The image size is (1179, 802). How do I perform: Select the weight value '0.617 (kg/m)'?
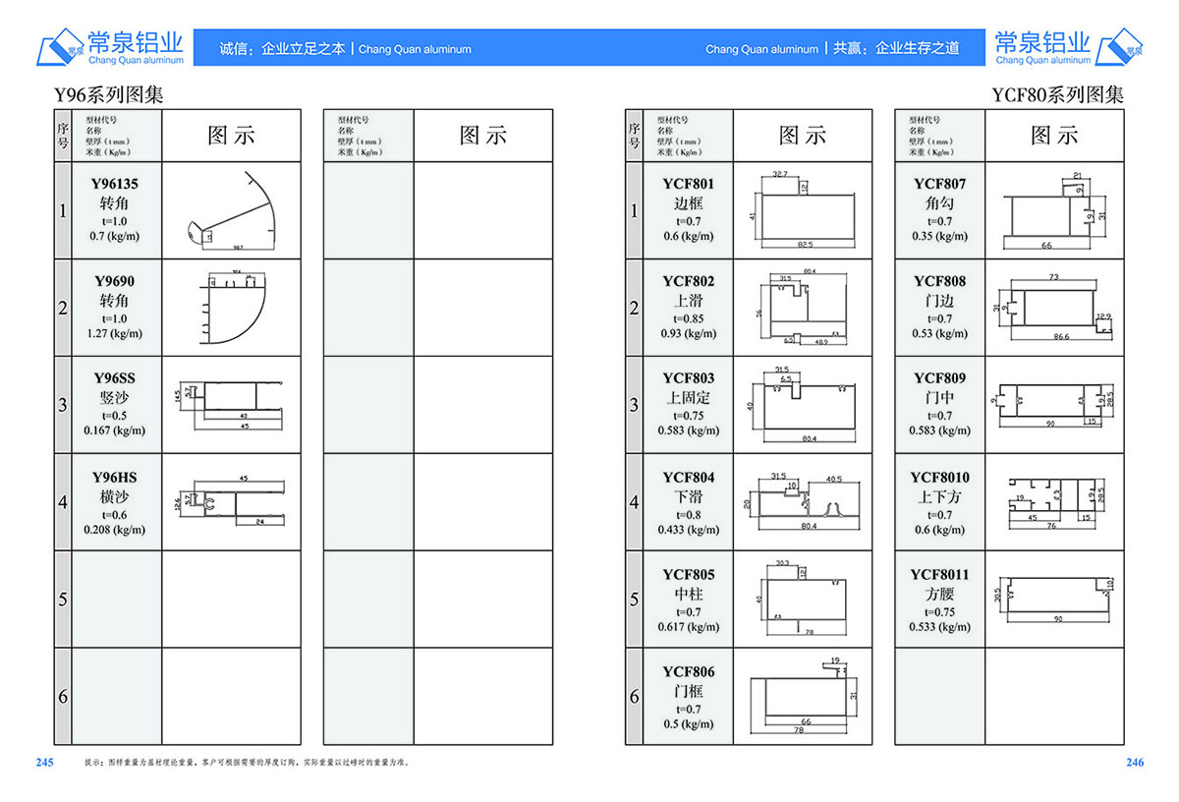pos(689,627)
